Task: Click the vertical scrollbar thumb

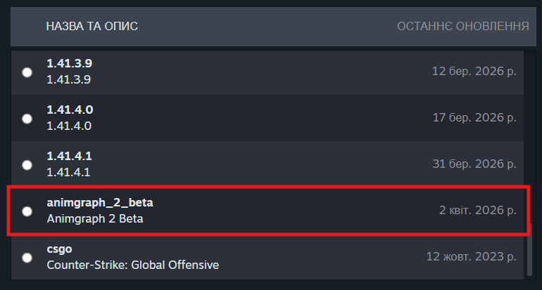Action: click(x=530, y=249)
